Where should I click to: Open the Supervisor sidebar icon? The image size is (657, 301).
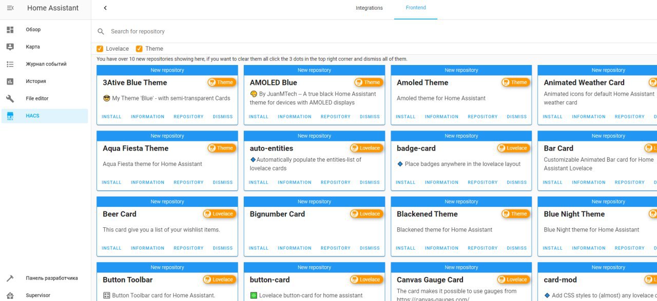10,295
